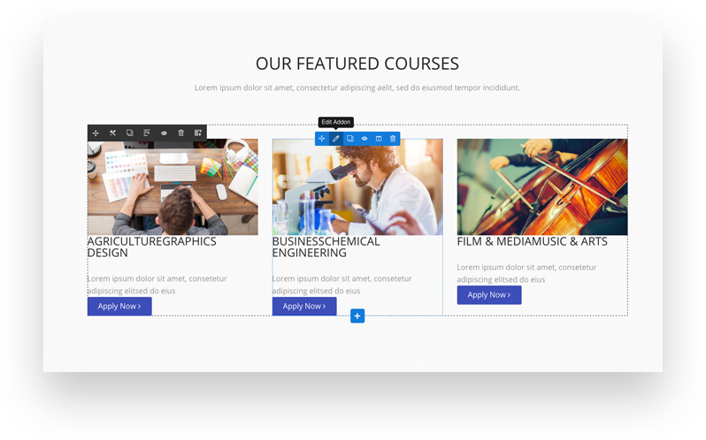Delete the addon with the blue trash icon
This screenshot has width=706, height=440.
[x=393, y=139]
